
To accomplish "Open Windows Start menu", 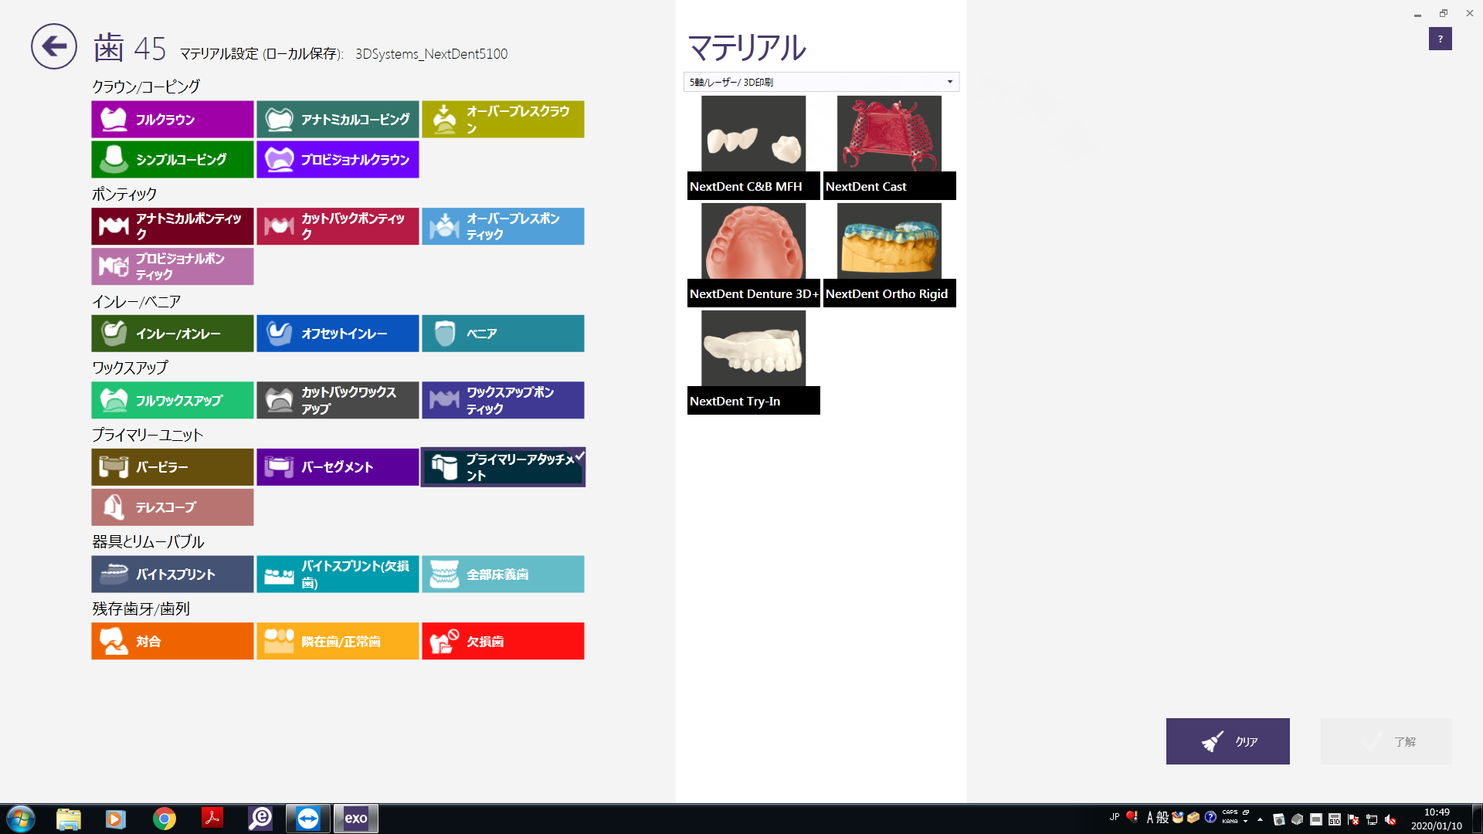I will pos(21,819).
